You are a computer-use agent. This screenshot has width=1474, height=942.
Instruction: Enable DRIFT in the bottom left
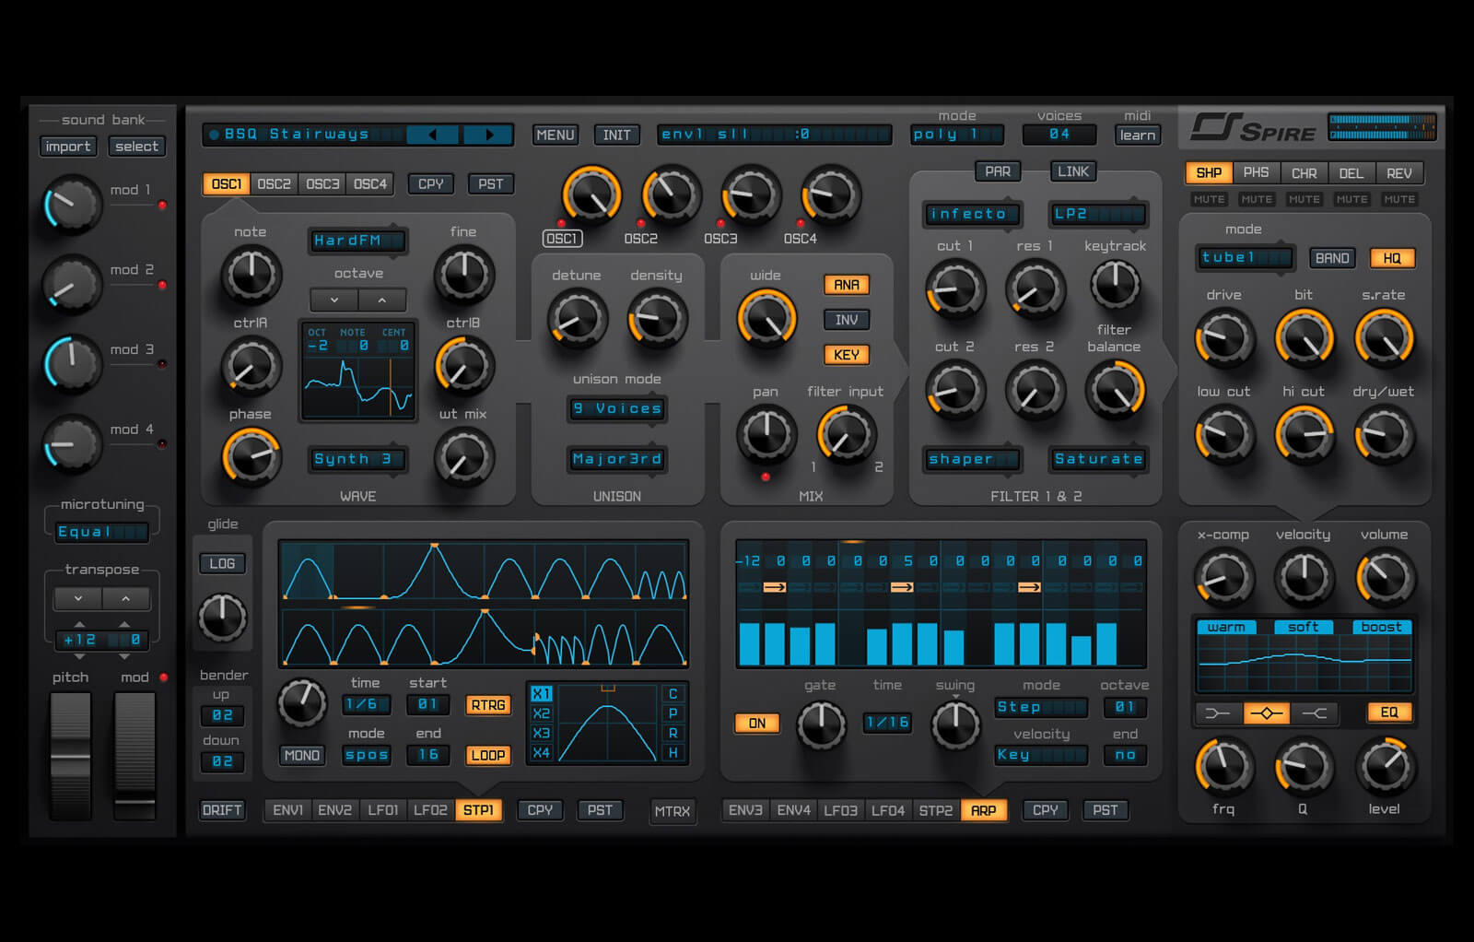(x=222, y=810)
